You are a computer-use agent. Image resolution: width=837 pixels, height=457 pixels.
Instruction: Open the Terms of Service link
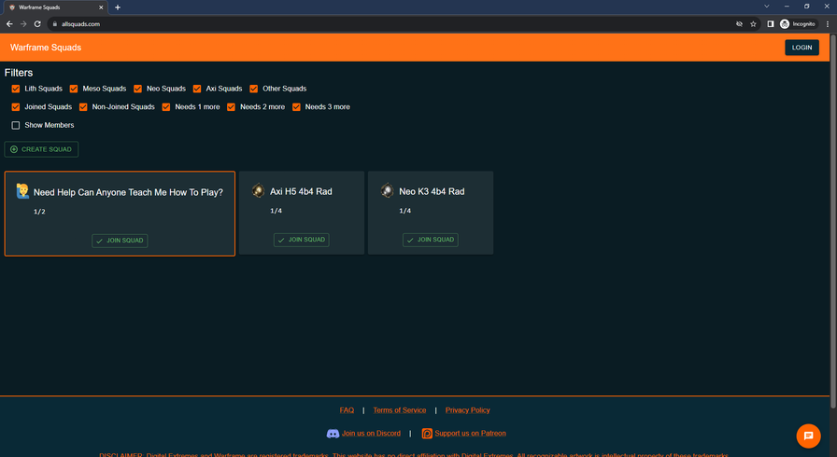point(400,410)
